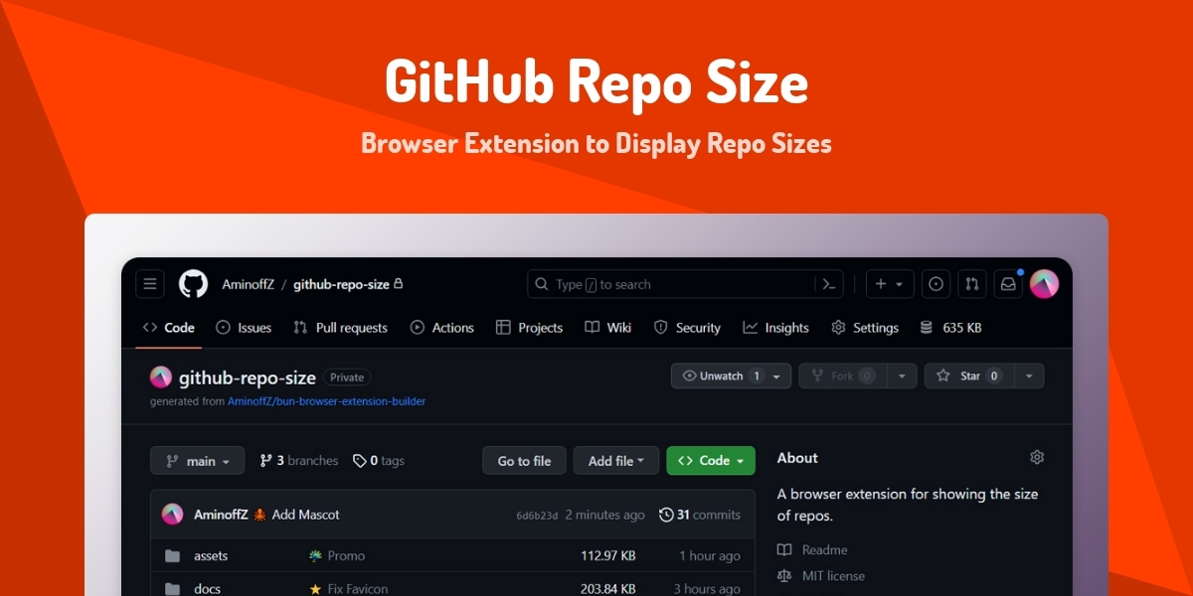Image resolution: width=1193 pixels, height=596 pixels.
Task: Click the 203.84 KB size of docs
Action: (608, 588)
